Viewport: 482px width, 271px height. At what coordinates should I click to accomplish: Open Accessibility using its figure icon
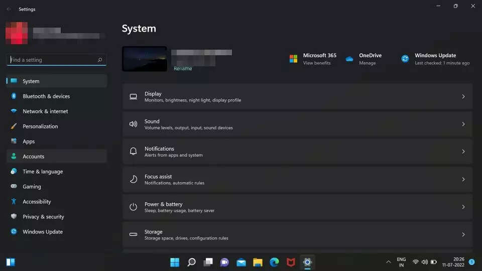point(14,202)
